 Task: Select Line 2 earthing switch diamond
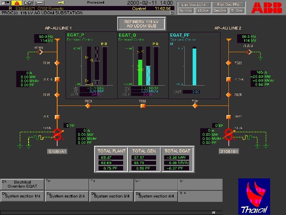coord(249,52)
